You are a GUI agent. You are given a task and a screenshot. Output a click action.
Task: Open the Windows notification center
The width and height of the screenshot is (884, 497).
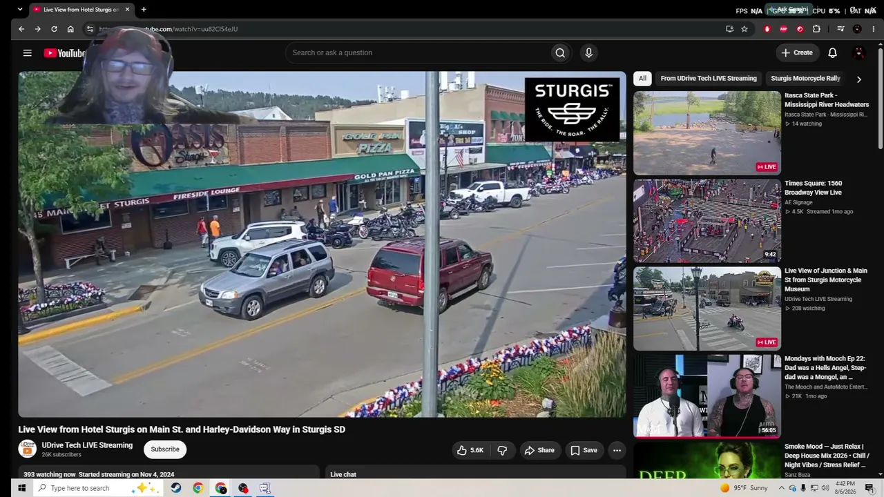click(x=869, y=488)
